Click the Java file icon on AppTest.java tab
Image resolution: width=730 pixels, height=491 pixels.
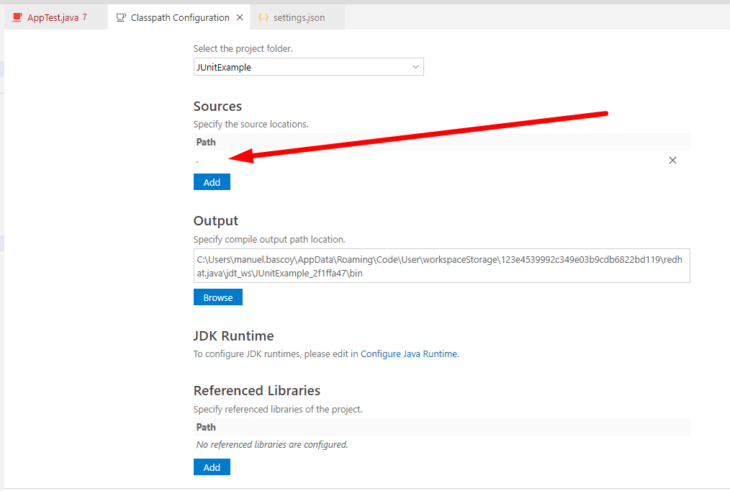coord(17,17)
